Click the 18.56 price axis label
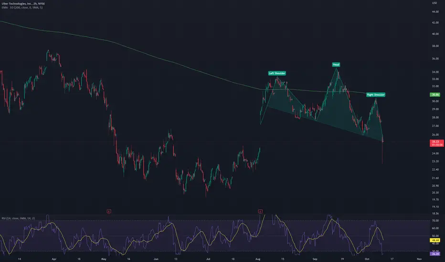This screenshot has width=445, height=262. click(435, 213)
